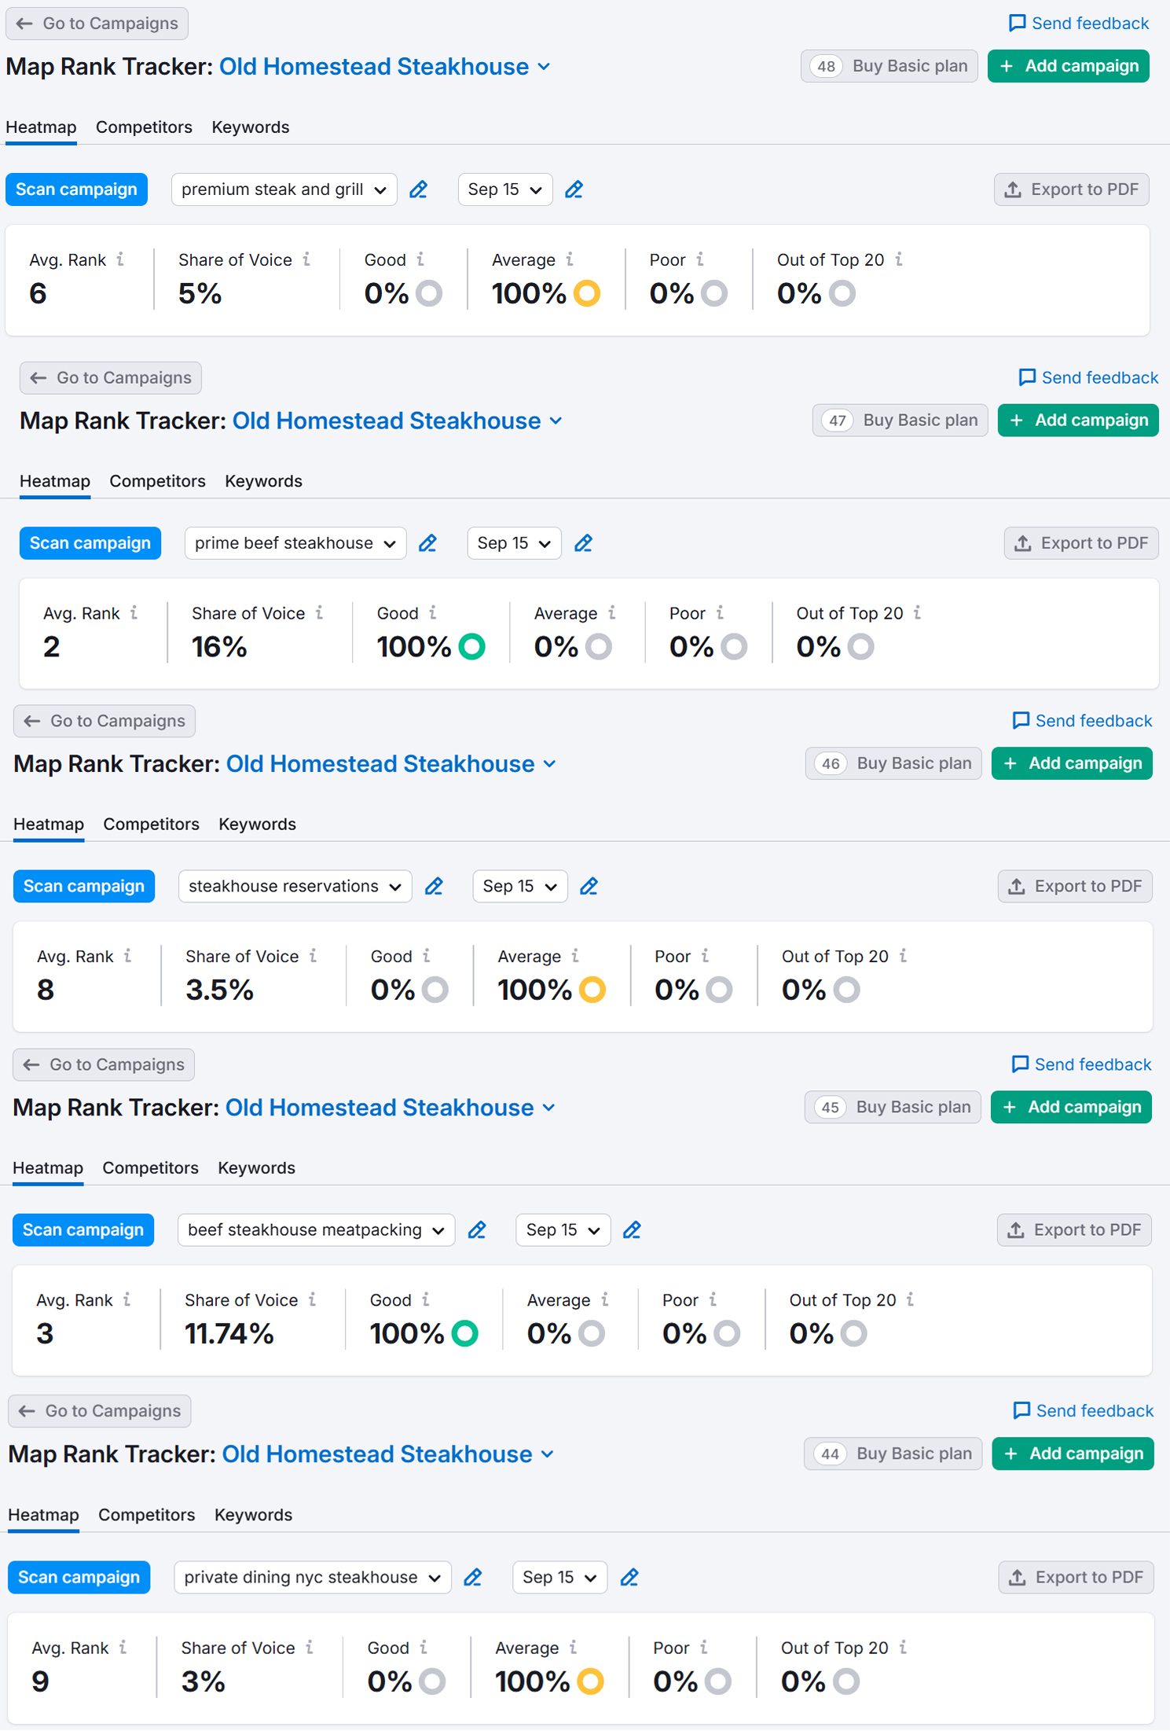Open Keywords tab under '44 Buy Basic plan' header
Viewport: 1170px width, 1731px height.
pyautogui.click(x=253, y=1515)
